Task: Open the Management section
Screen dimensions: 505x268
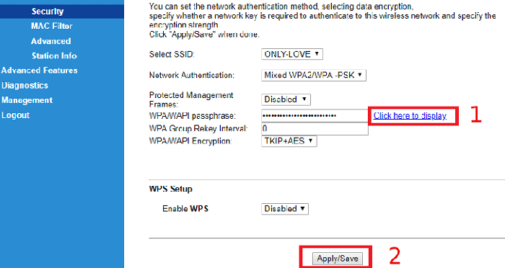Action: pyautogui.click(x=27, y=100)
